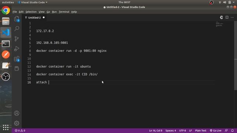
Task: Open the Extensions view
Action: point(17,59)
